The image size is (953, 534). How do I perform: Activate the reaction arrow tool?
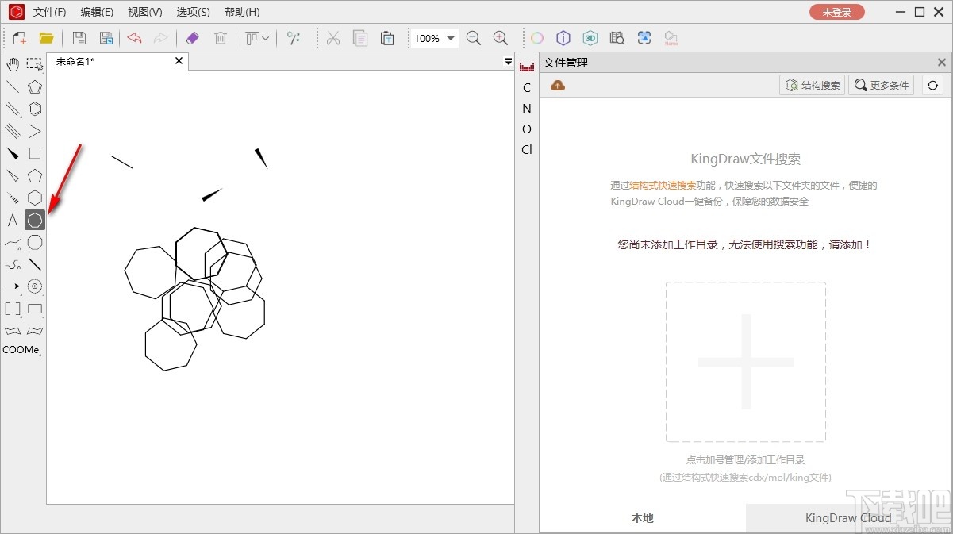[x=12, y=286]
